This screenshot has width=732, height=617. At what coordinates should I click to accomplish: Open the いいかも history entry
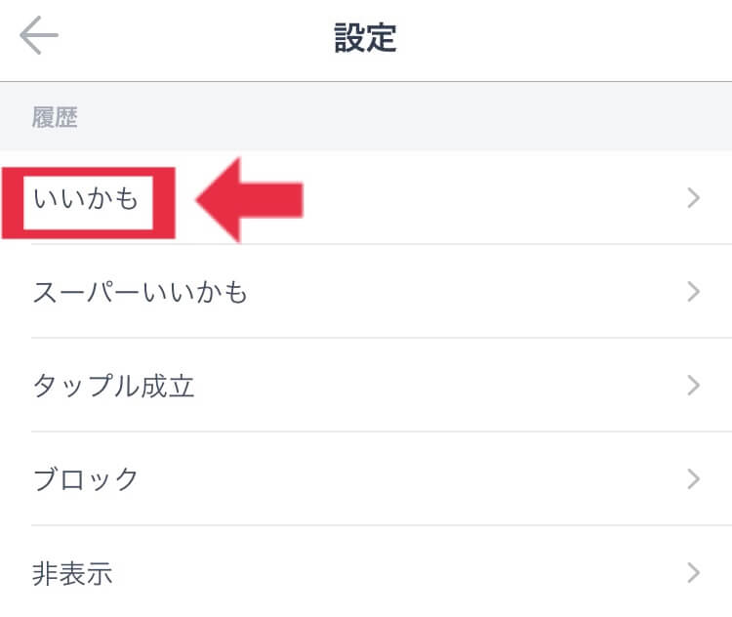(x=87, y=199)
